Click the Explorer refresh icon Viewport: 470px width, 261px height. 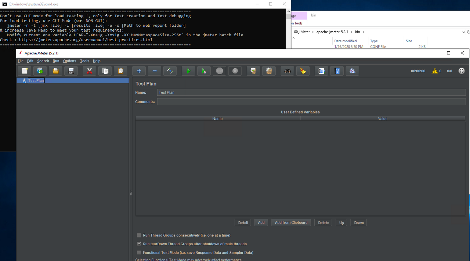click(x=469, y=32)
